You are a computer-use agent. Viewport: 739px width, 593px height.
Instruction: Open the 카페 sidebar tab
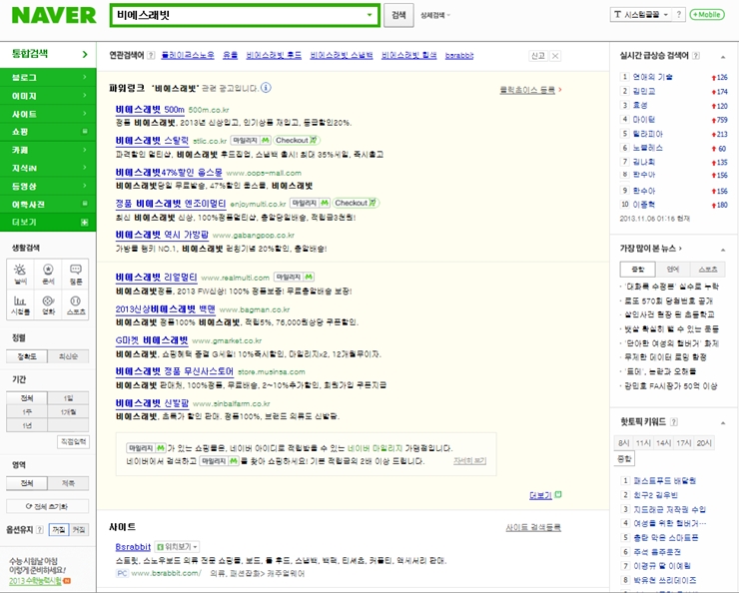(x=48, y=150)
